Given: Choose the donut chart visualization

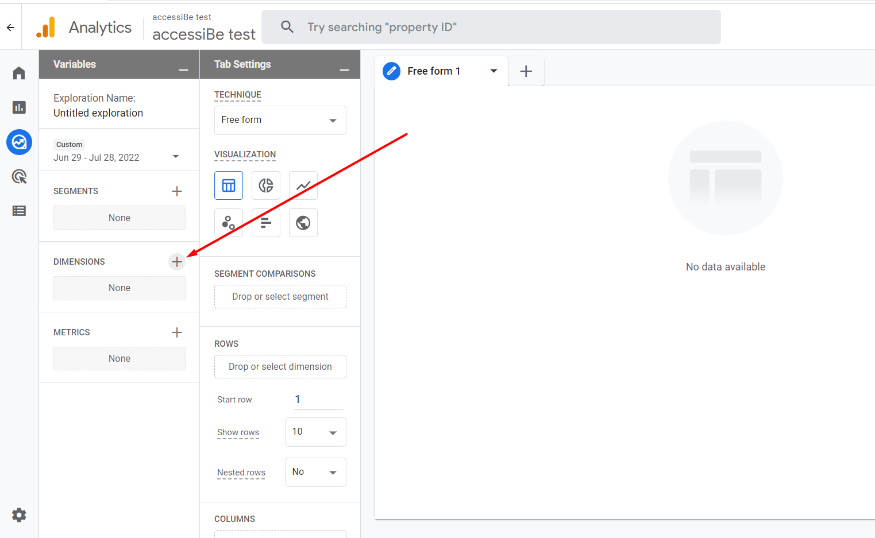Looking at the screenshot, I should (x=265, y=185).
